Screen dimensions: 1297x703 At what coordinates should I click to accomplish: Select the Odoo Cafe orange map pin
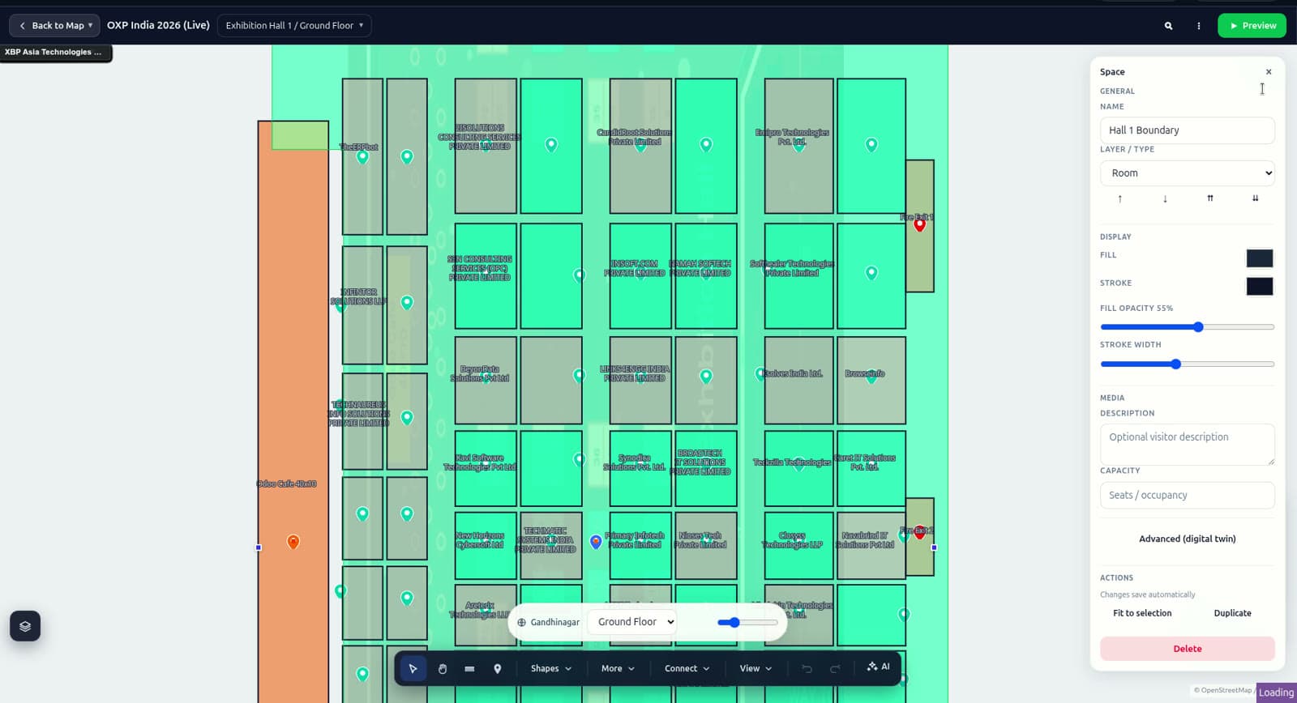click(x=293, y=542)
